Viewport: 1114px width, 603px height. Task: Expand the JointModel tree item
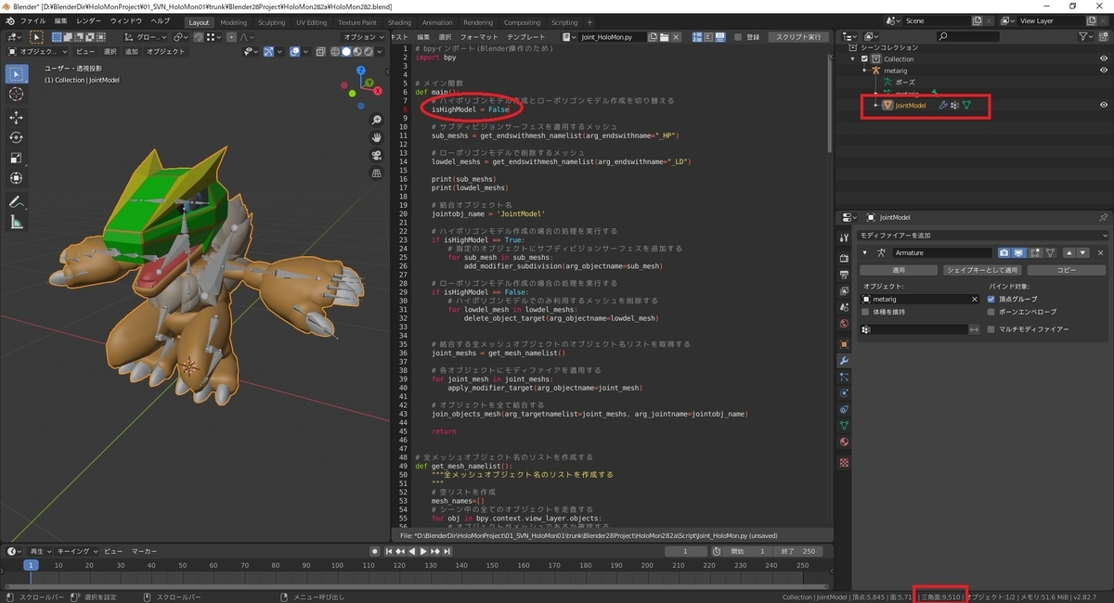875,105
